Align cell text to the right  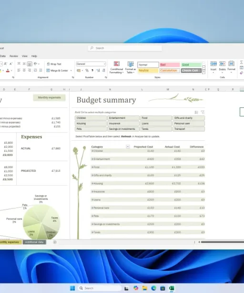tap(30, 70)
